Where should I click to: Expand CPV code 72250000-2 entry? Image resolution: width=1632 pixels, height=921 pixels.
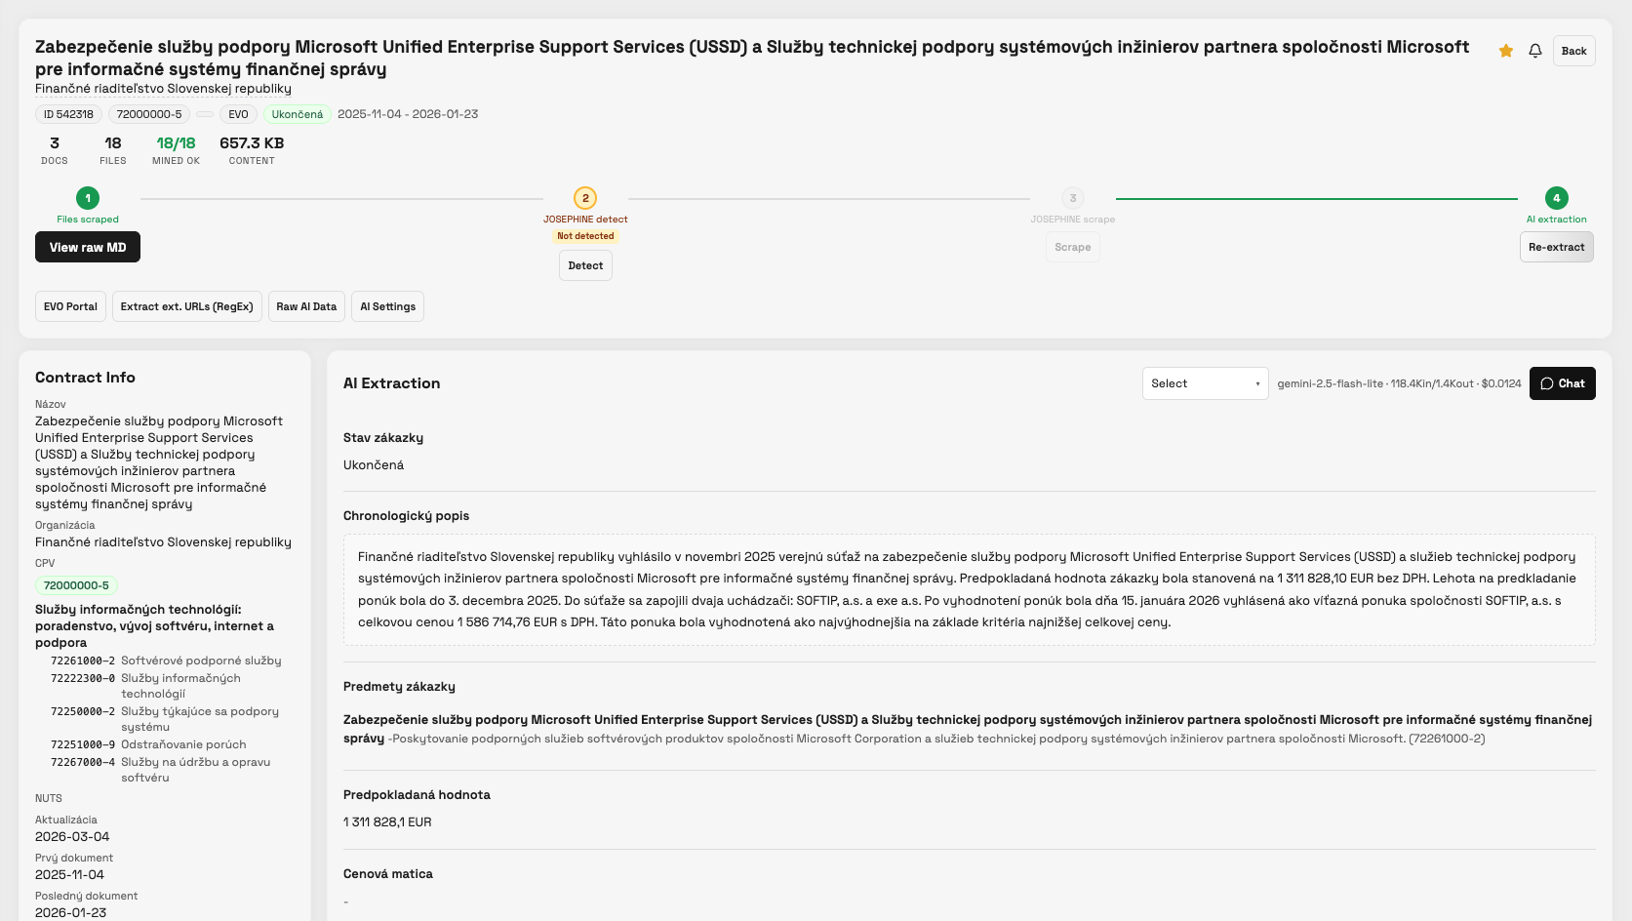(83, 711)
